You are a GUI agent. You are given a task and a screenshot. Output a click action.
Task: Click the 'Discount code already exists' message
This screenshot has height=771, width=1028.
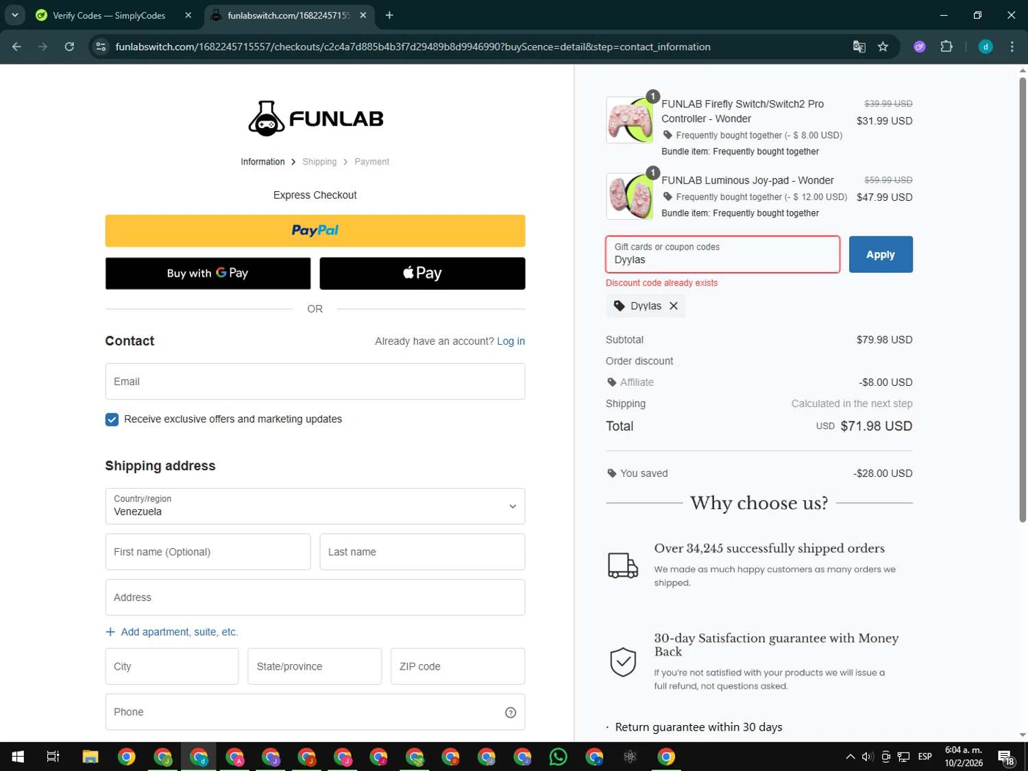661,283
